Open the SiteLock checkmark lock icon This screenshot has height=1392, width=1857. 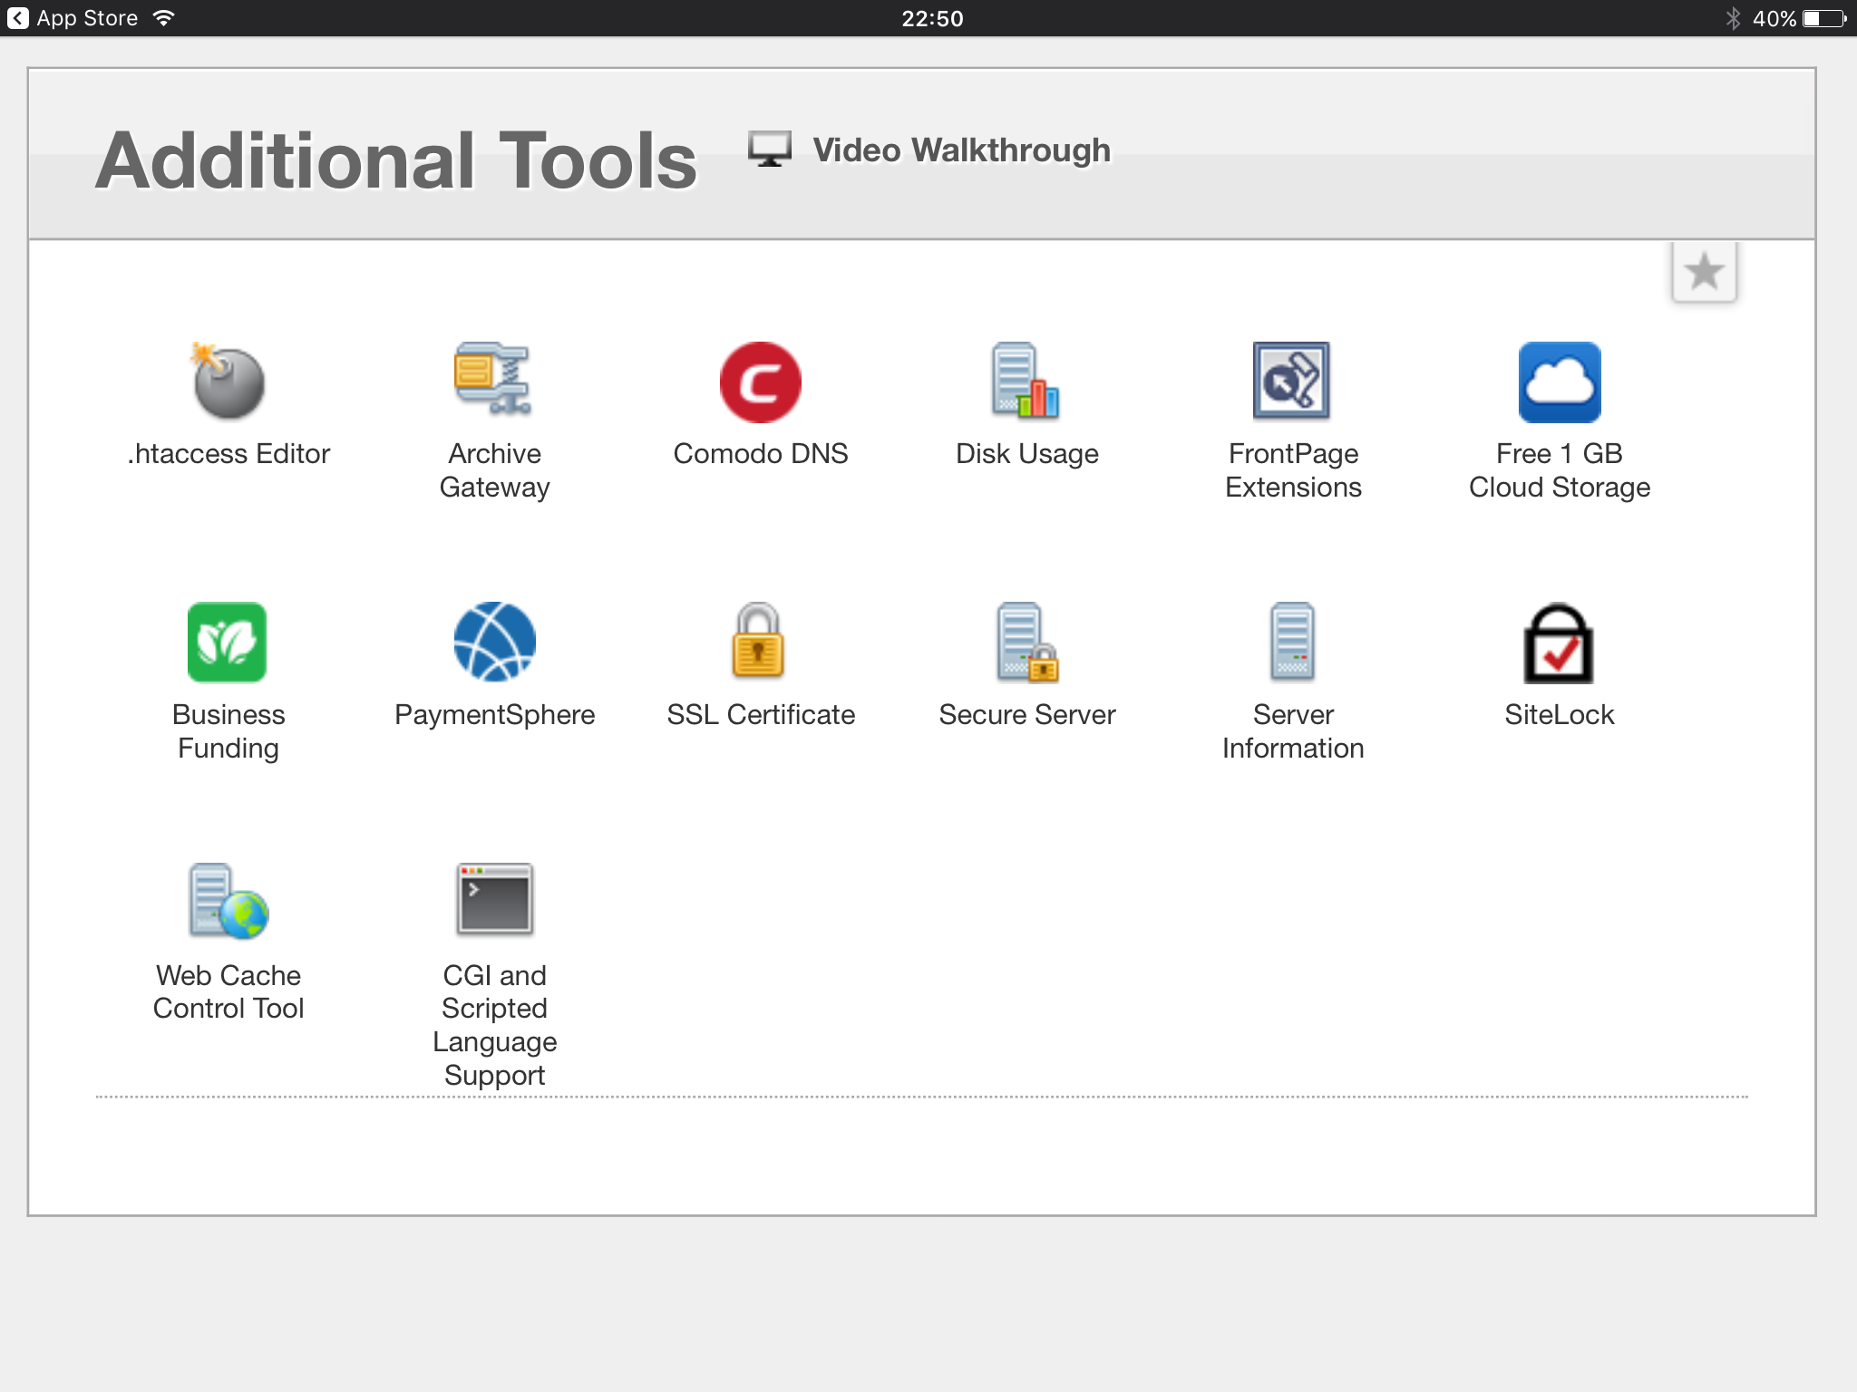click(x=1558, y=643)
